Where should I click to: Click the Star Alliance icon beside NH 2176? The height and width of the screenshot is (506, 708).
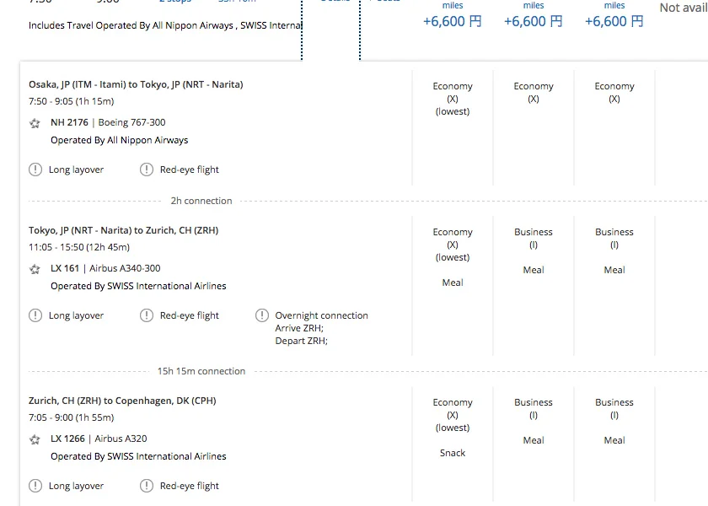coord(35,123)
